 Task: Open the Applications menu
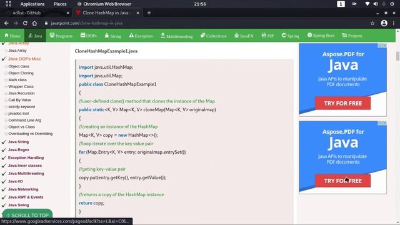[32, 4]
